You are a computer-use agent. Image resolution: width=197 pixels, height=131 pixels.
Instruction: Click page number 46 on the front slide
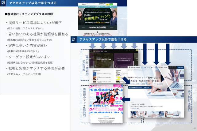point(195,128)
